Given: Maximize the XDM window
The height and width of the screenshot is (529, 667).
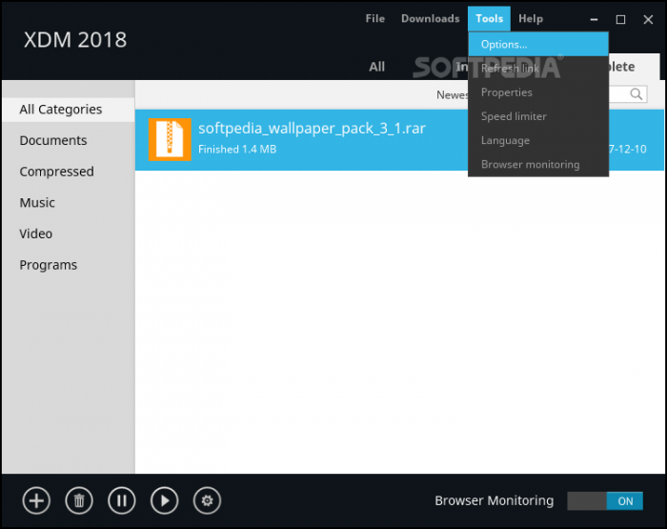Looking at the screenshot, I should (620, 19).
